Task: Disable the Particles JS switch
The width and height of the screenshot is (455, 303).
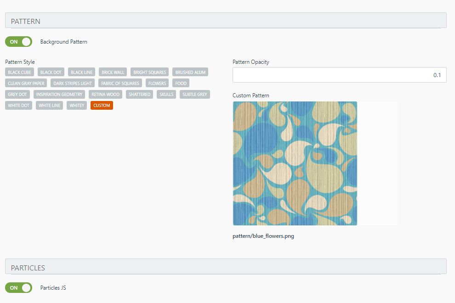Action: coord(18,288)
